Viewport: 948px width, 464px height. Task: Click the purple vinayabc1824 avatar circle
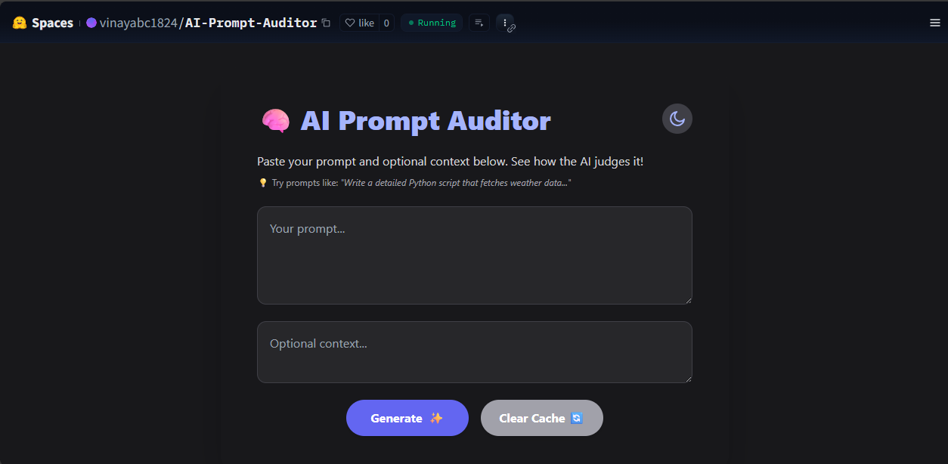91,23
